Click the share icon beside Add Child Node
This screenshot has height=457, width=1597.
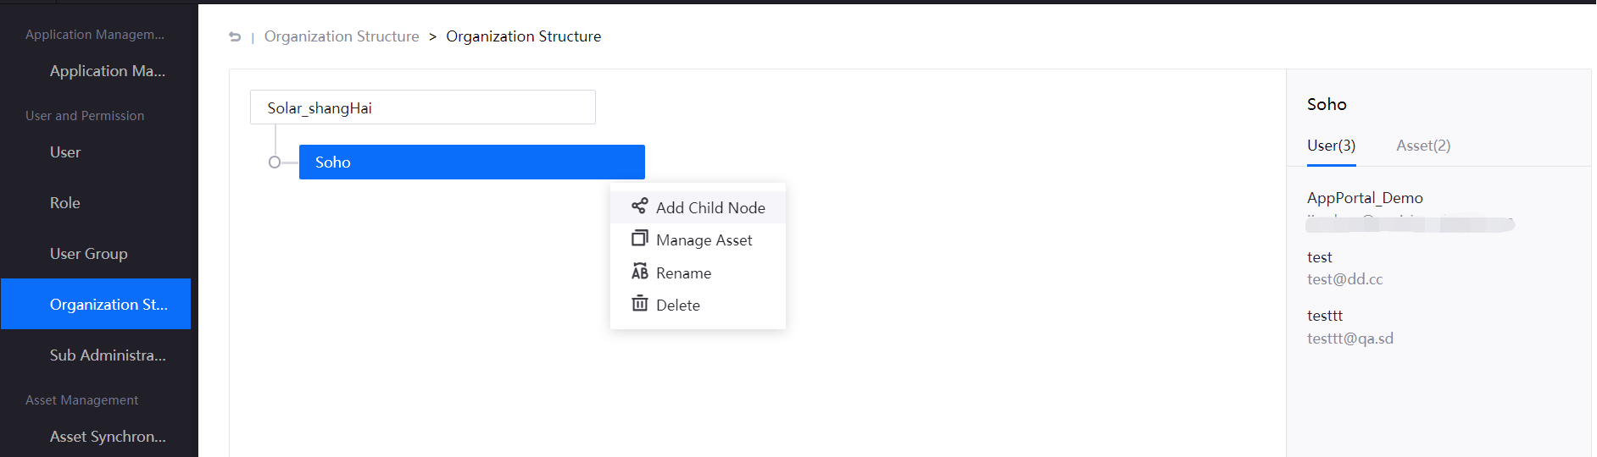[639, 206]
